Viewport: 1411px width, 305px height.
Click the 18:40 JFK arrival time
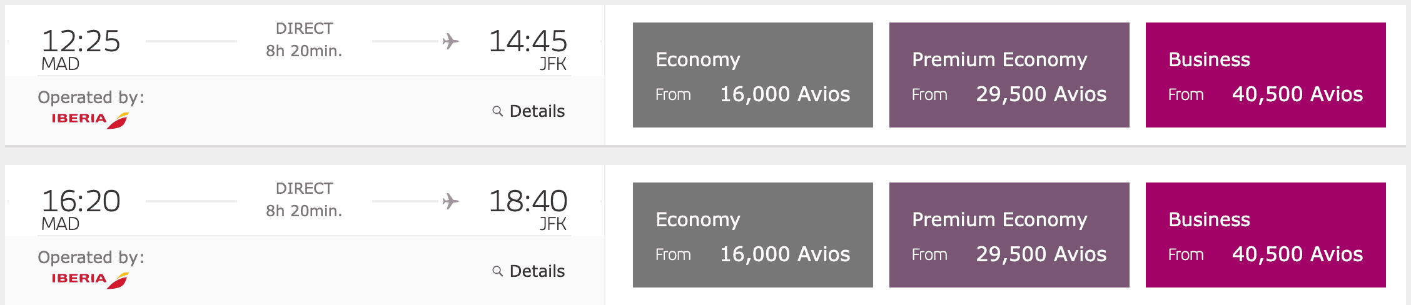[528, 201]
